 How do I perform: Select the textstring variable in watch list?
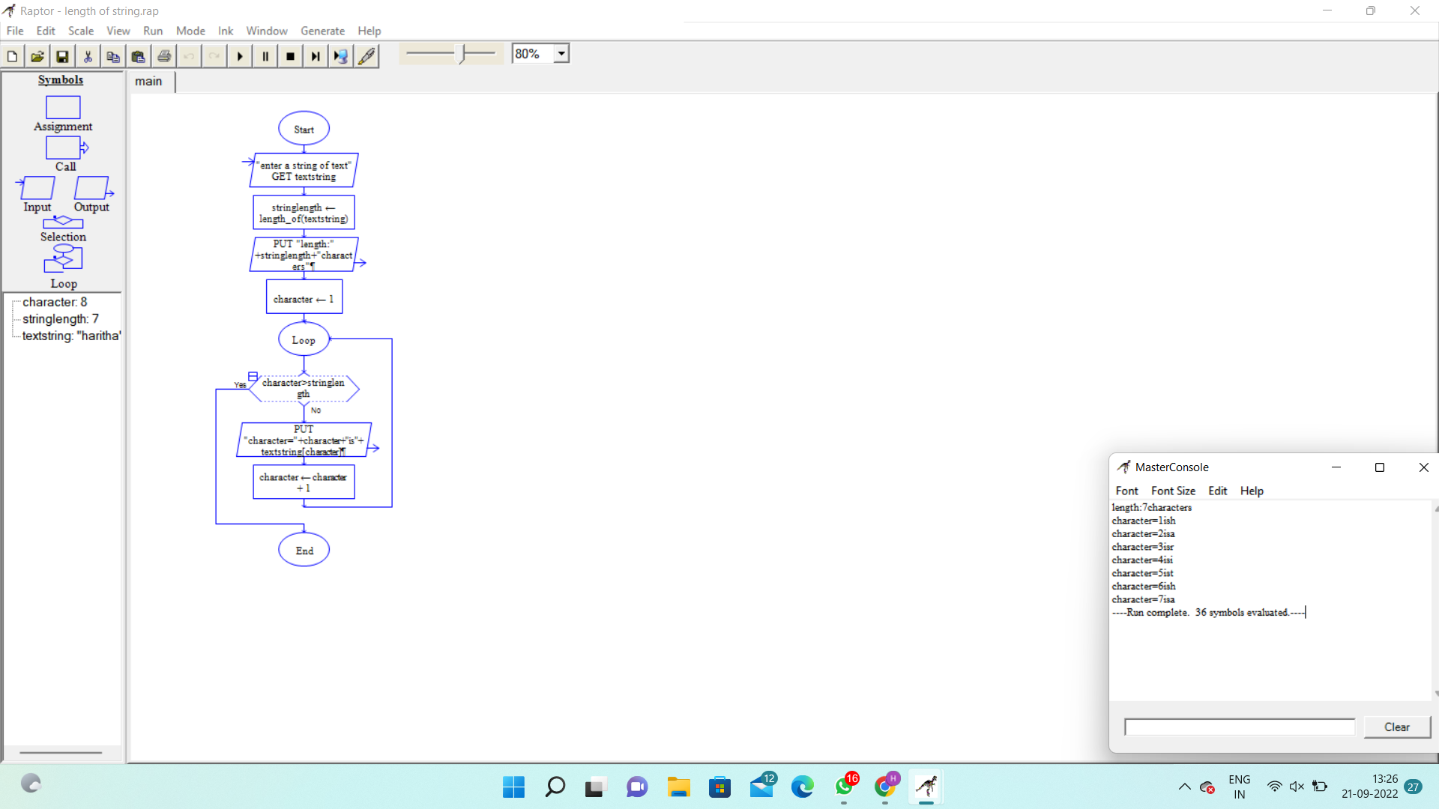71,336
